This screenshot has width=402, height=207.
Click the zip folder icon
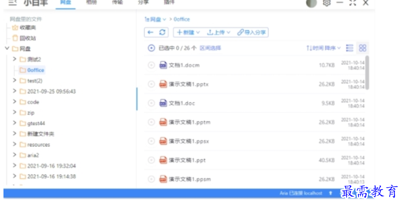[23, 113]
